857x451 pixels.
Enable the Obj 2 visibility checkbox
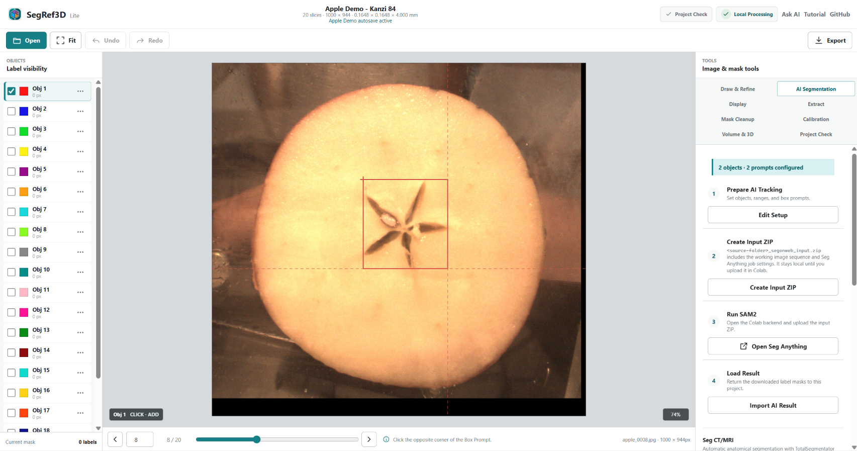tap(12, 111)
